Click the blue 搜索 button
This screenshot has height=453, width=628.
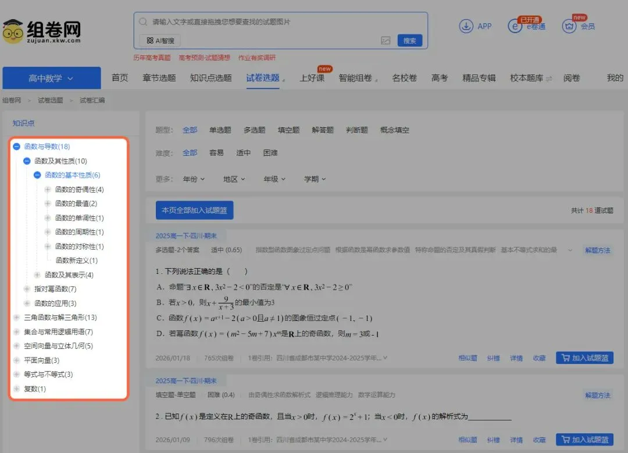[x=410, y=41]
